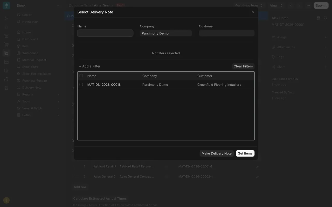Edit the Ashford Retail row with its pencil icon

pos(257,167)
